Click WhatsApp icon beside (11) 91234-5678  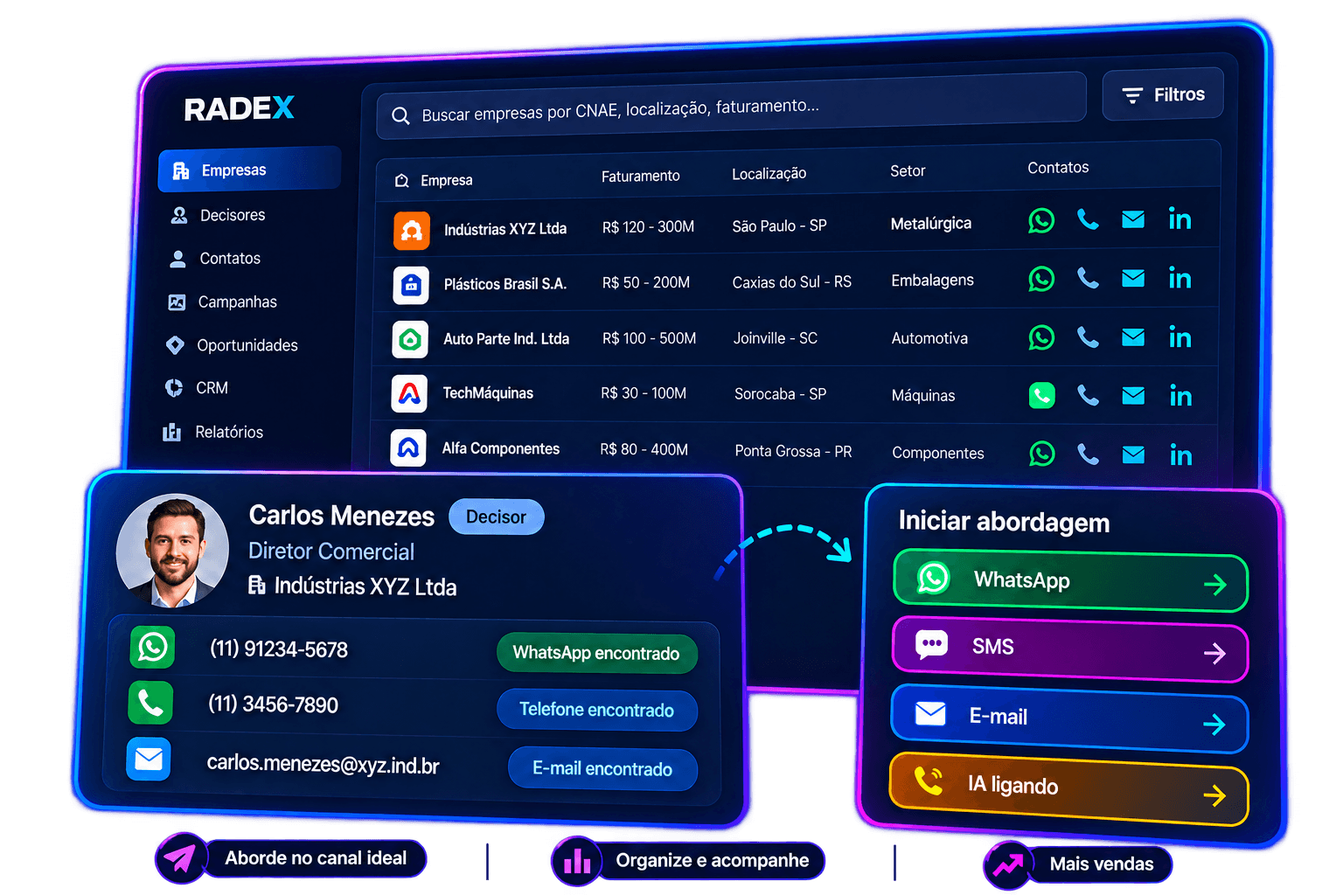pyautogui.click(x=153, y=648)
